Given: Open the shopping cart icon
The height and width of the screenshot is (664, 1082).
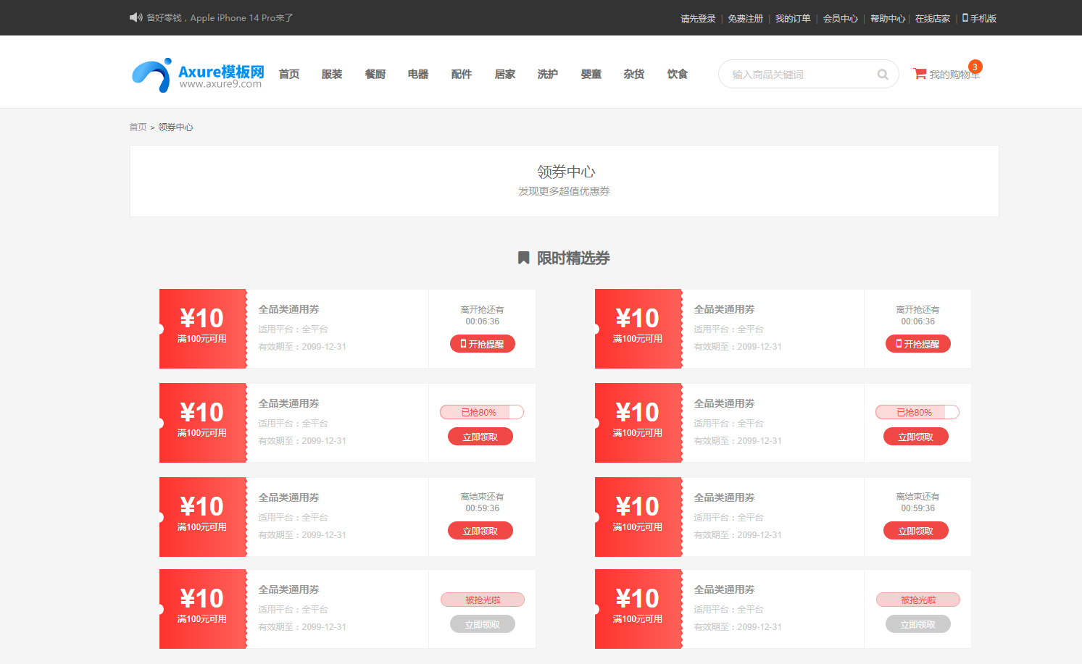Looking at the screenshot, I should click(920, 73).
